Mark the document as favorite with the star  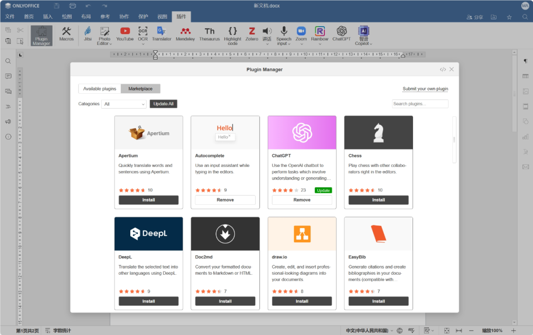[509, 17]
